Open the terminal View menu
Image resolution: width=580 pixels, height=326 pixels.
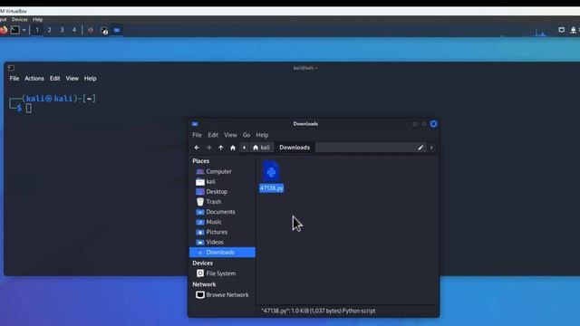tap(72, 79)
